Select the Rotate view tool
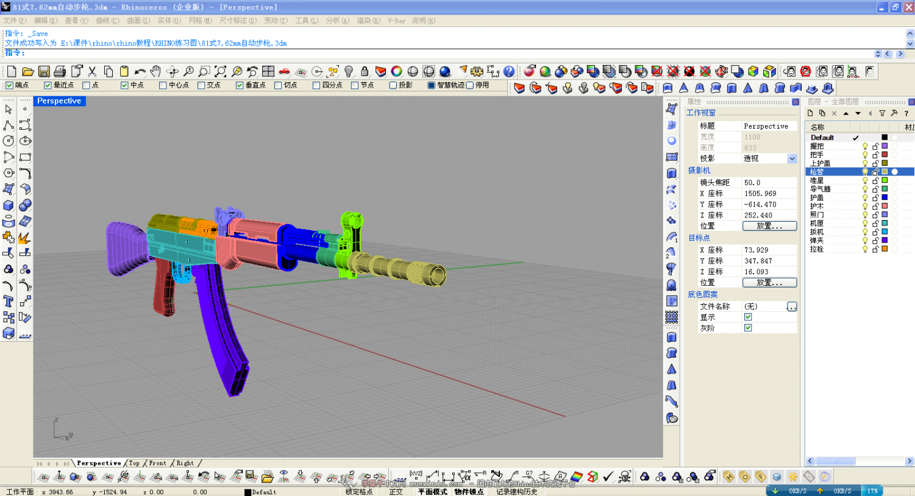Viewport: 915px width, 496px height. coord(173,71)
